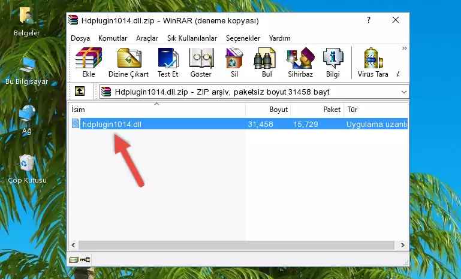
Task: Close the WinRAR window
Action: click(x=396, y=20)
